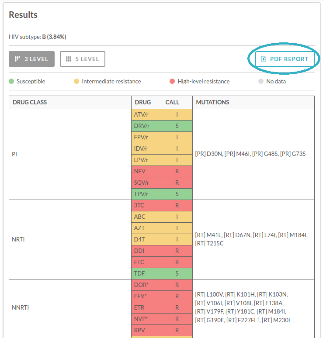Click the No data legend label

point(276,82)
